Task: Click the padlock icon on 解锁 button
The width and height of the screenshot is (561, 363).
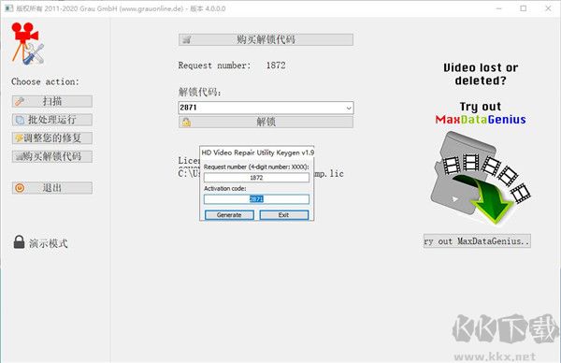Action: tap(187, 123)
